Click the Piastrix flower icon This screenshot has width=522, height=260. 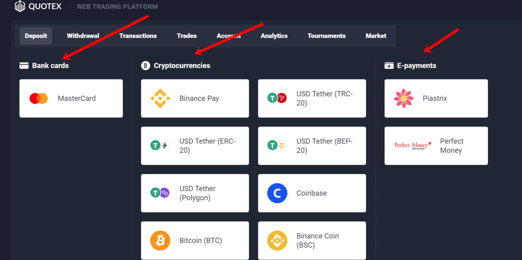point(403,98)
